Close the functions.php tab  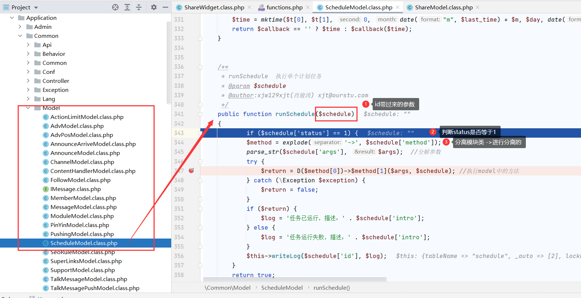(308, 7)
